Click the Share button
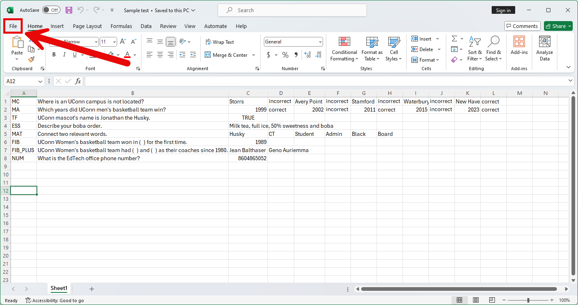The width and height of the screenshot is (578, 305). (x=558, y=26)
